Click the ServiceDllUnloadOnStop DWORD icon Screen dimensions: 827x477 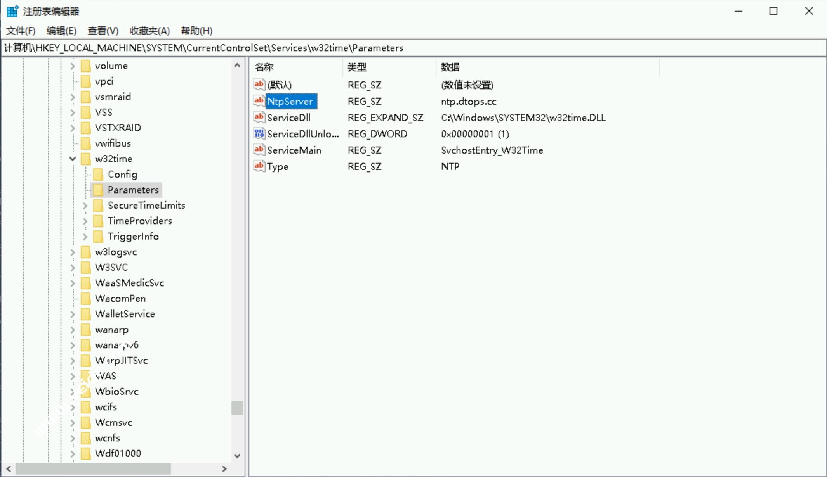259,133
